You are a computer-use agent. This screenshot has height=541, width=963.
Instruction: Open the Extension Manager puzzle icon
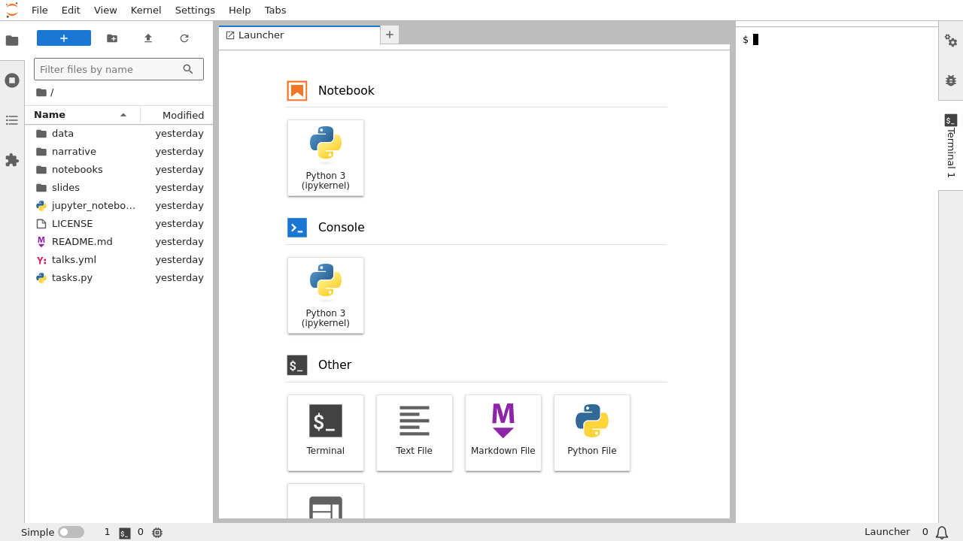tap(12, 160)
